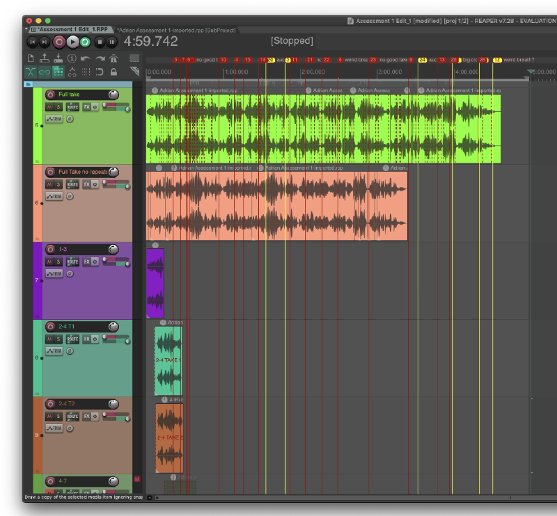
Task: Click the 4:59.742 time display
Action: tap(150, 42)
